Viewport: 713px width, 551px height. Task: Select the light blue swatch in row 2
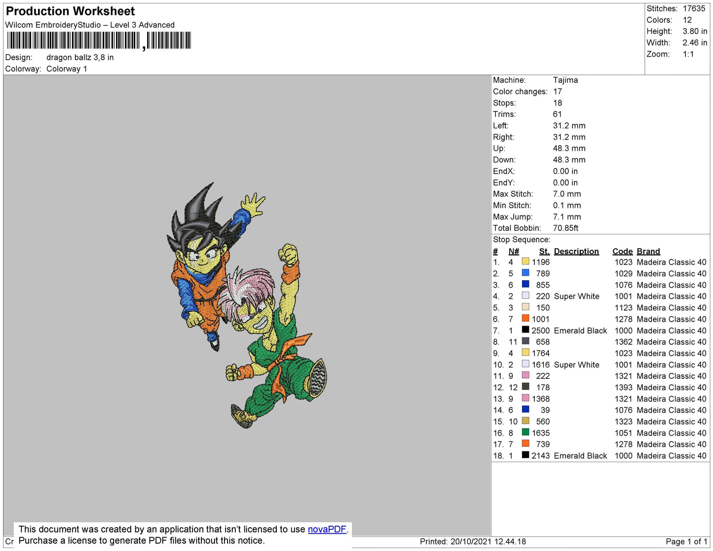[x=525, y=273]
